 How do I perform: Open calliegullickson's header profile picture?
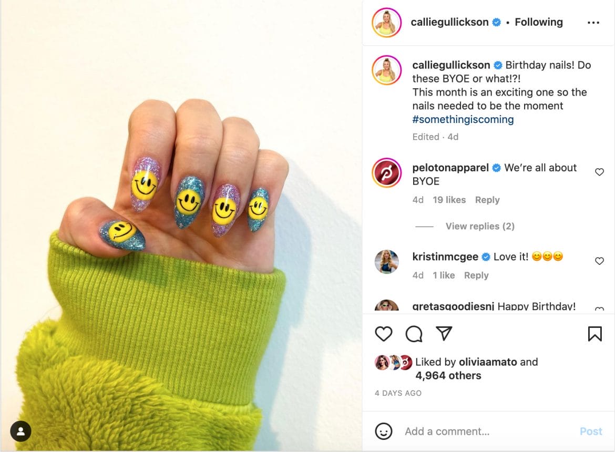coord(387,23)
